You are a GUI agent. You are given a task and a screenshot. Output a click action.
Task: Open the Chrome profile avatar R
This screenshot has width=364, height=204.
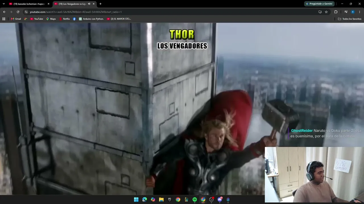[x=353, y=12]
